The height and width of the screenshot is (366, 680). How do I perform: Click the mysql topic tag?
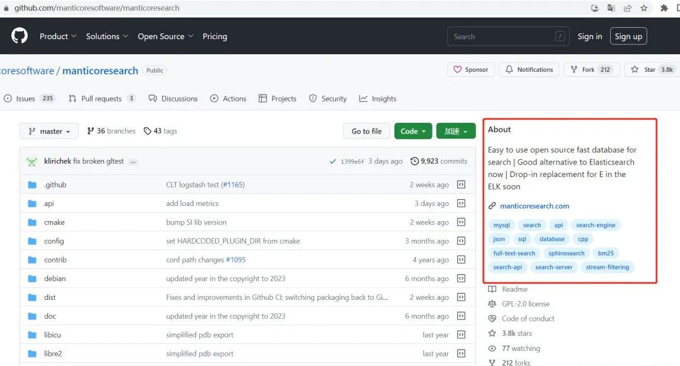click(x=501, y=225)
